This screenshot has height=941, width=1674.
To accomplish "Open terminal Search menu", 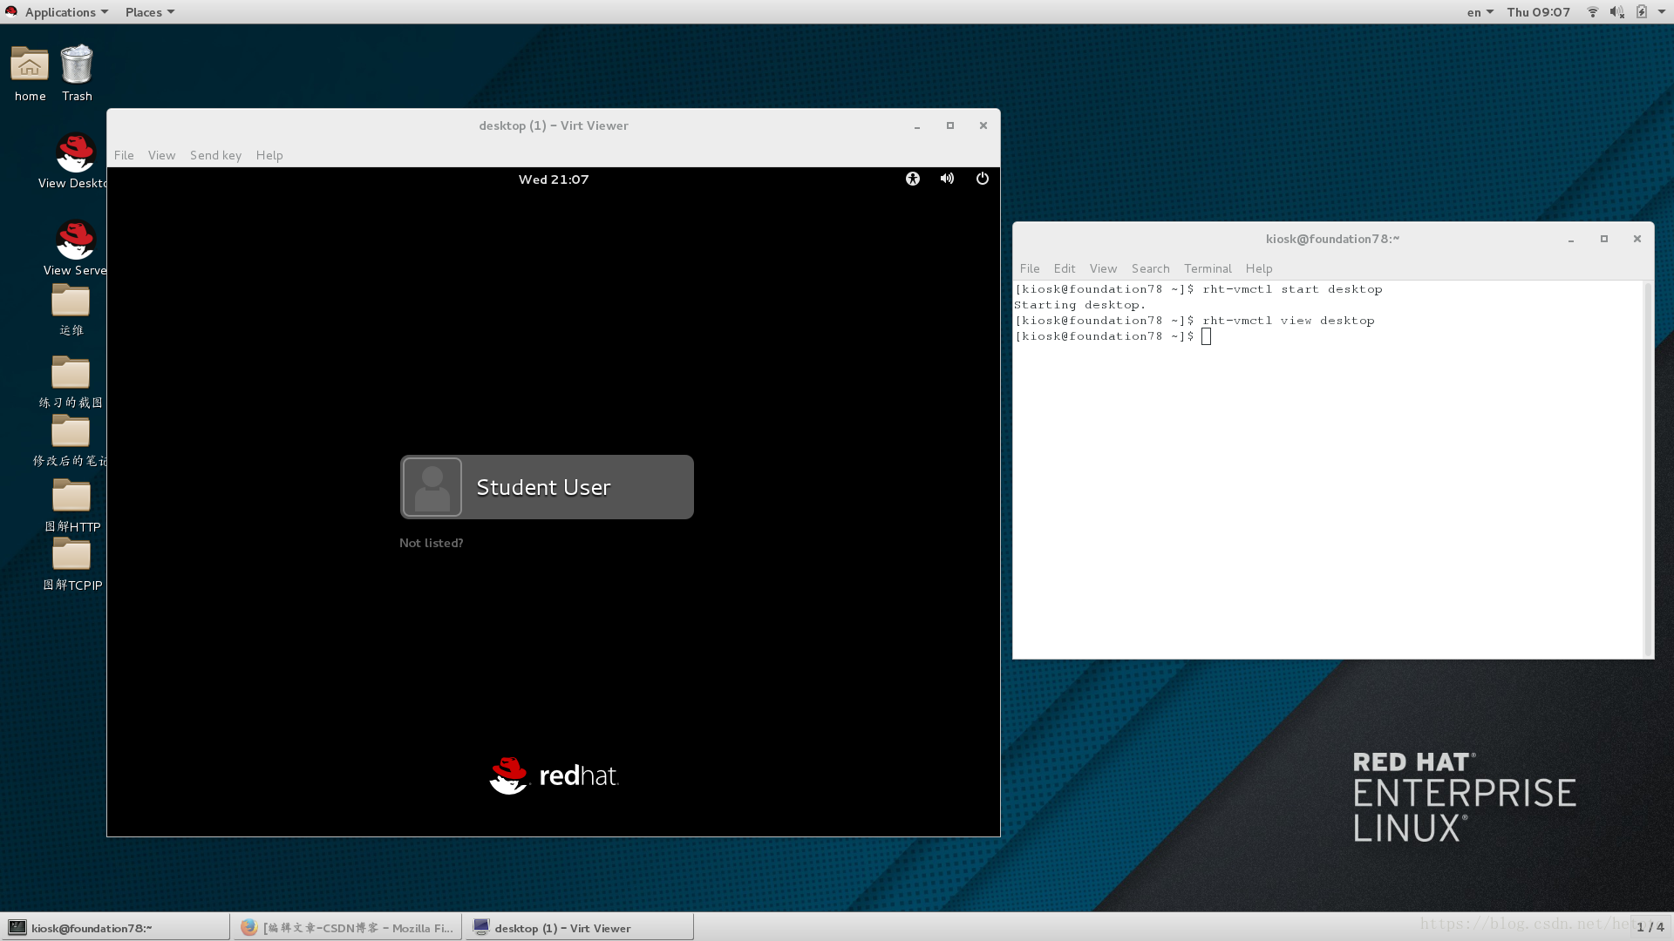I will [1150, 268].
